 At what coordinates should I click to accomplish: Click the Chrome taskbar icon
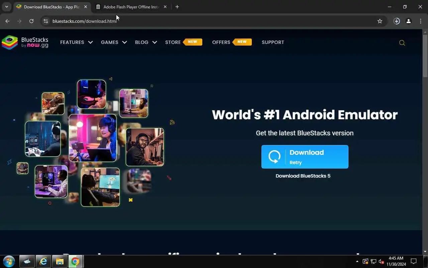point(76,261)
